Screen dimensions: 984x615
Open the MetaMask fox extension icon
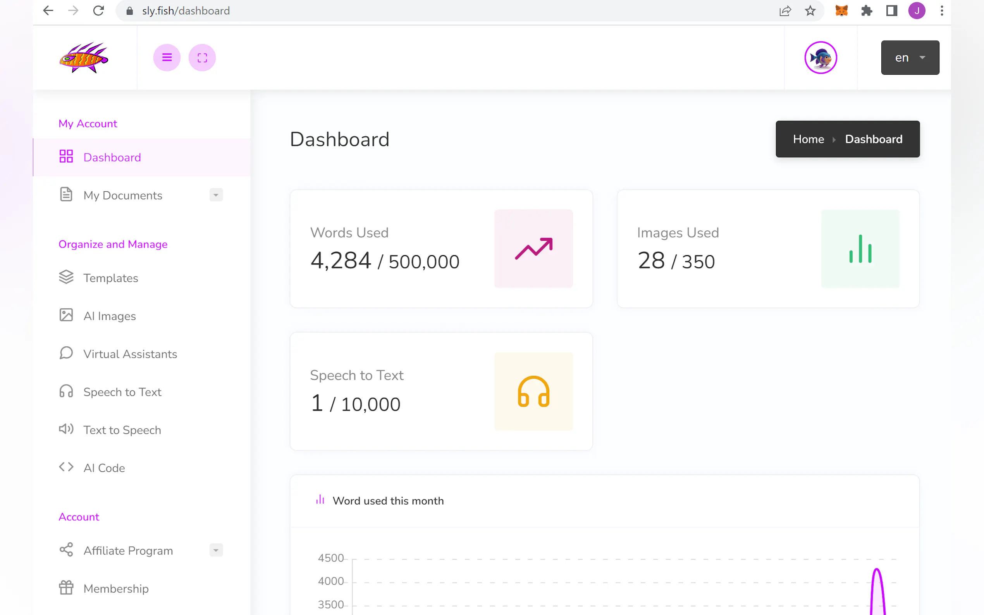(841, 11)
